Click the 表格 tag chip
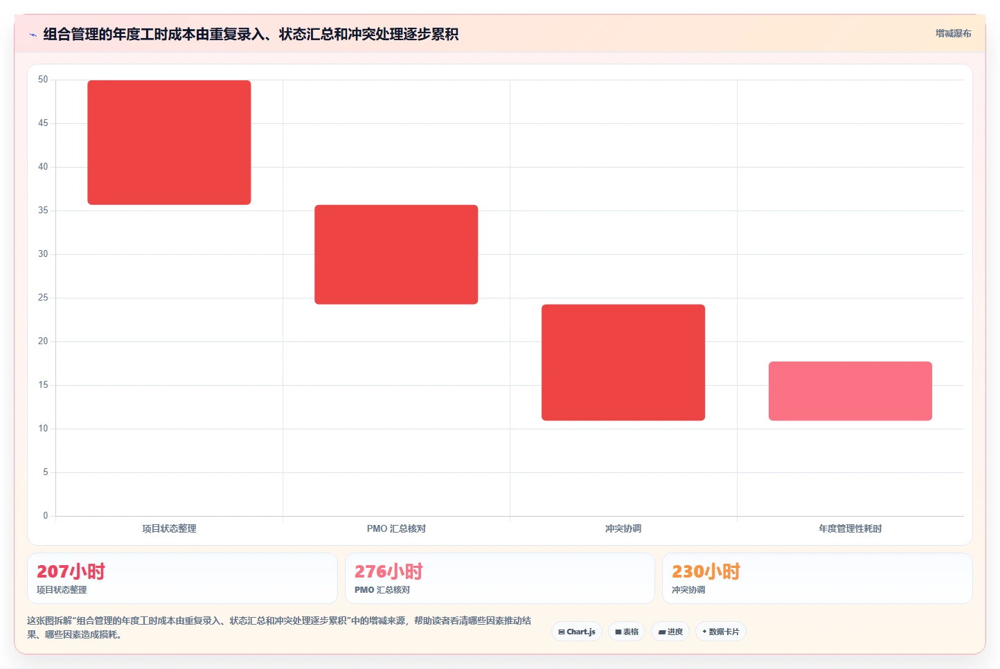Screen dimensions: 1000x669 click(x=627, y=632)
